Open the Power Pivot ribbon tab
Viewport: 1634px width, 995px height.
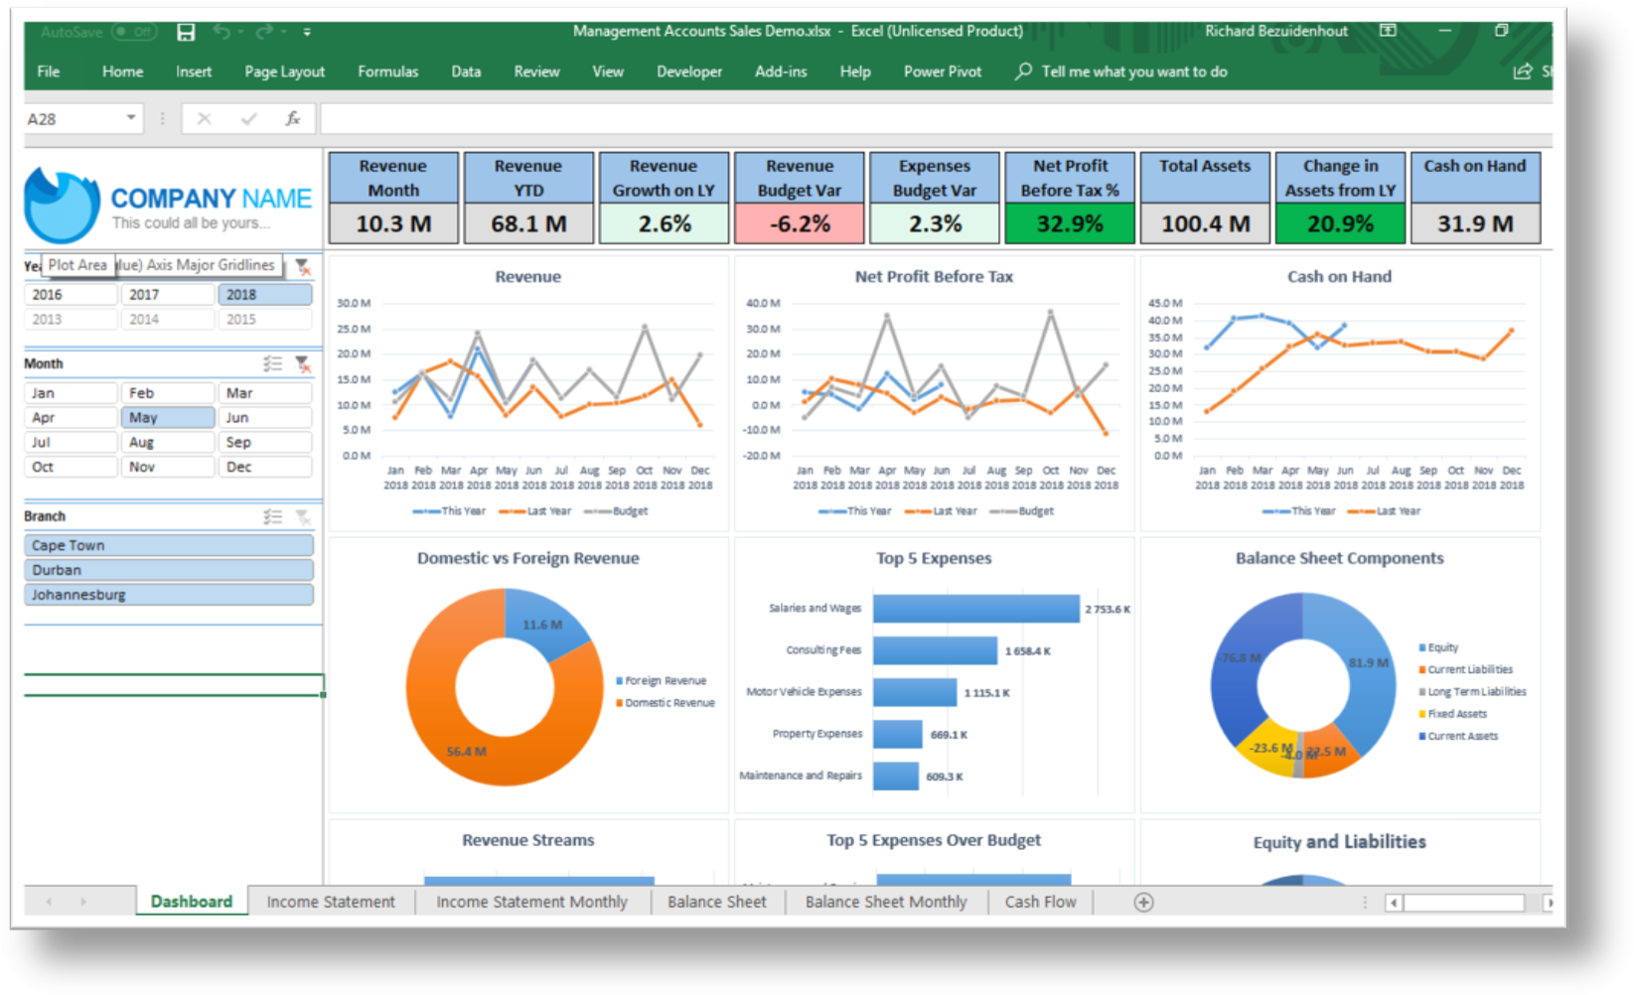[x=941, y=71]
